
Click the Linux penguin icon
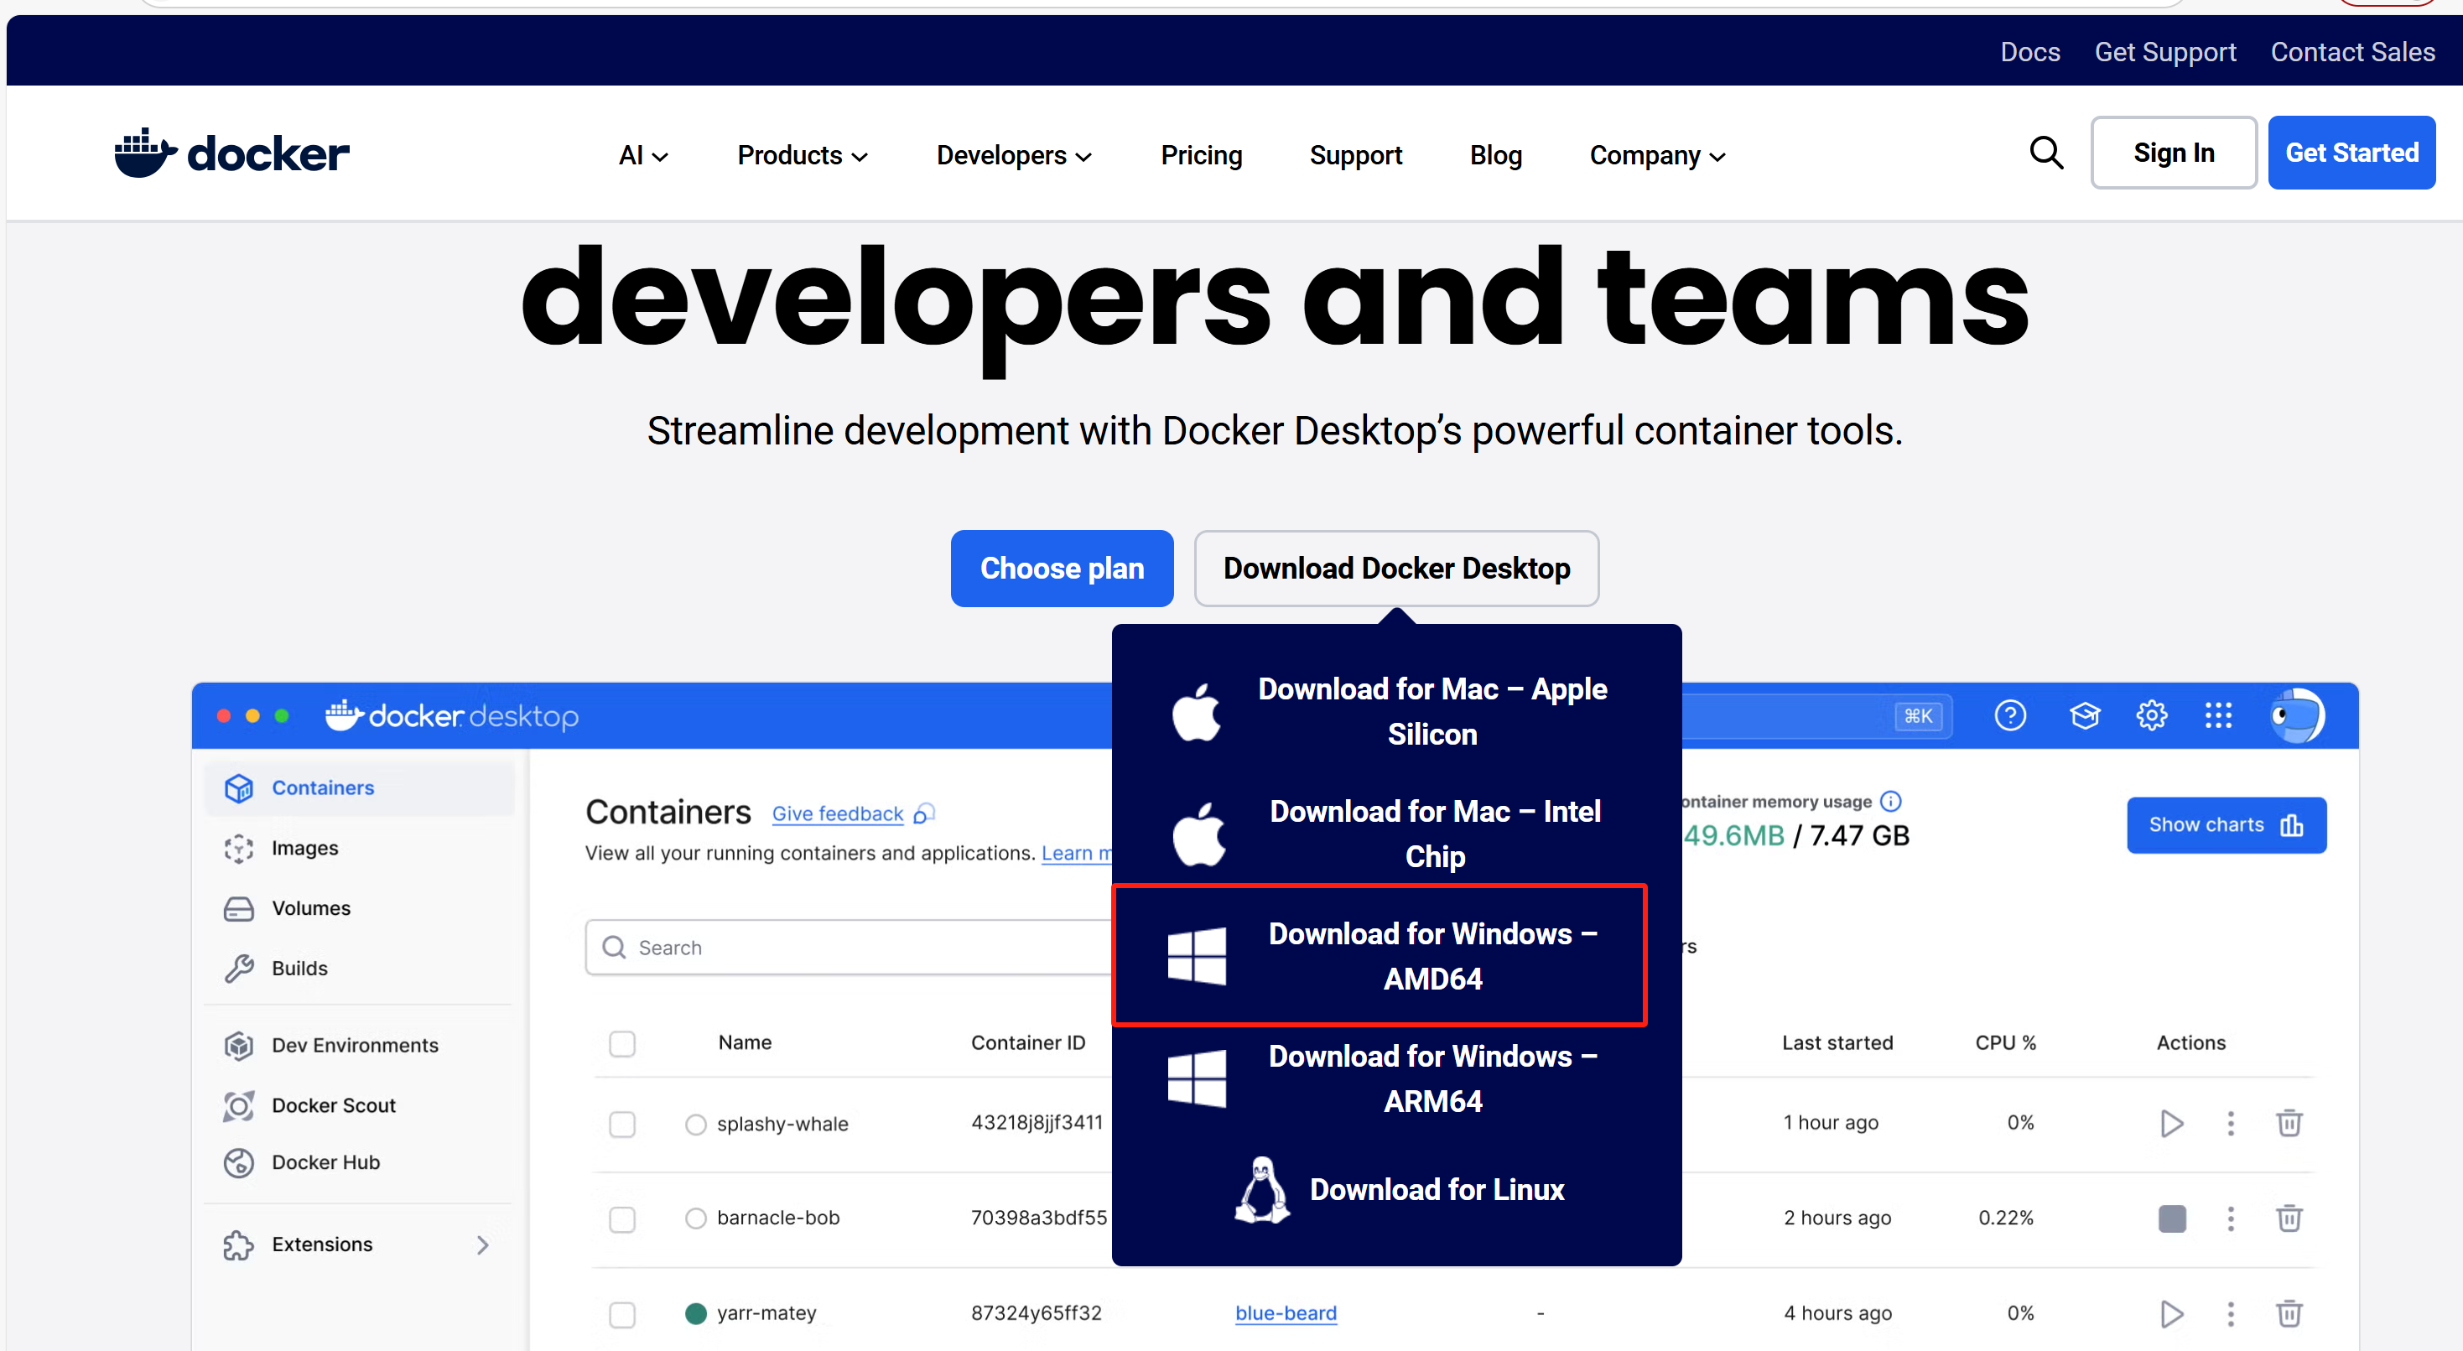(1261, 1189)
